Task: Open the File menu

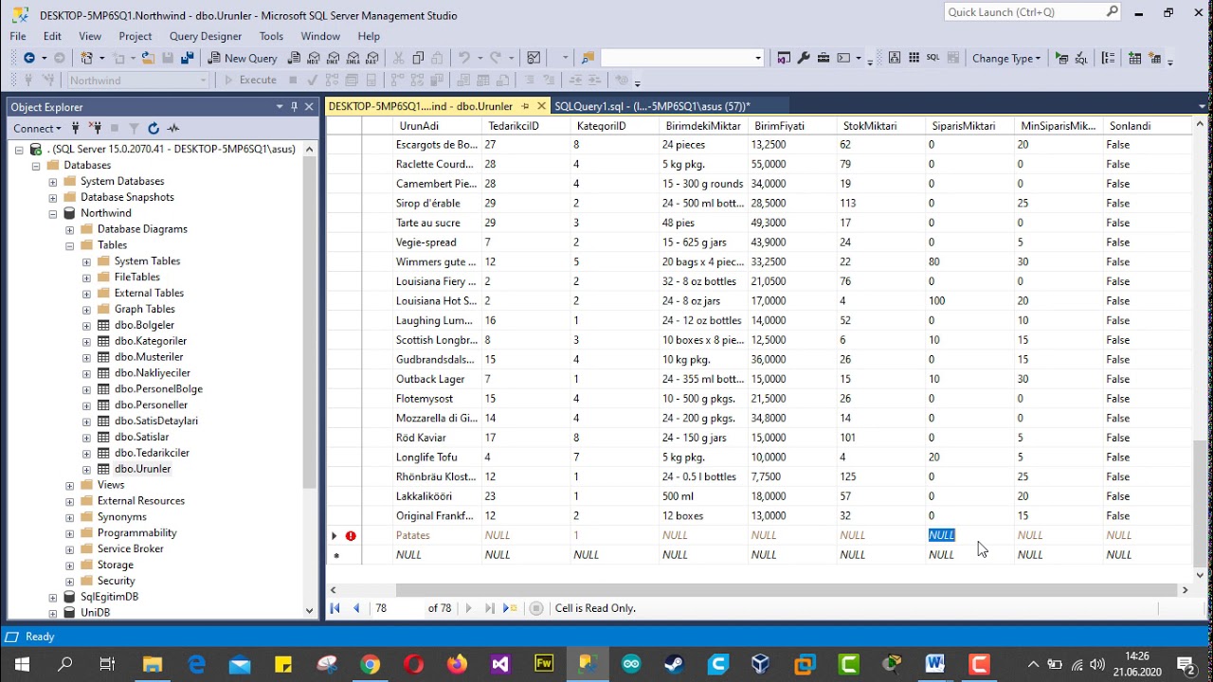Action: pyautogui.click(x=18, y=36)
